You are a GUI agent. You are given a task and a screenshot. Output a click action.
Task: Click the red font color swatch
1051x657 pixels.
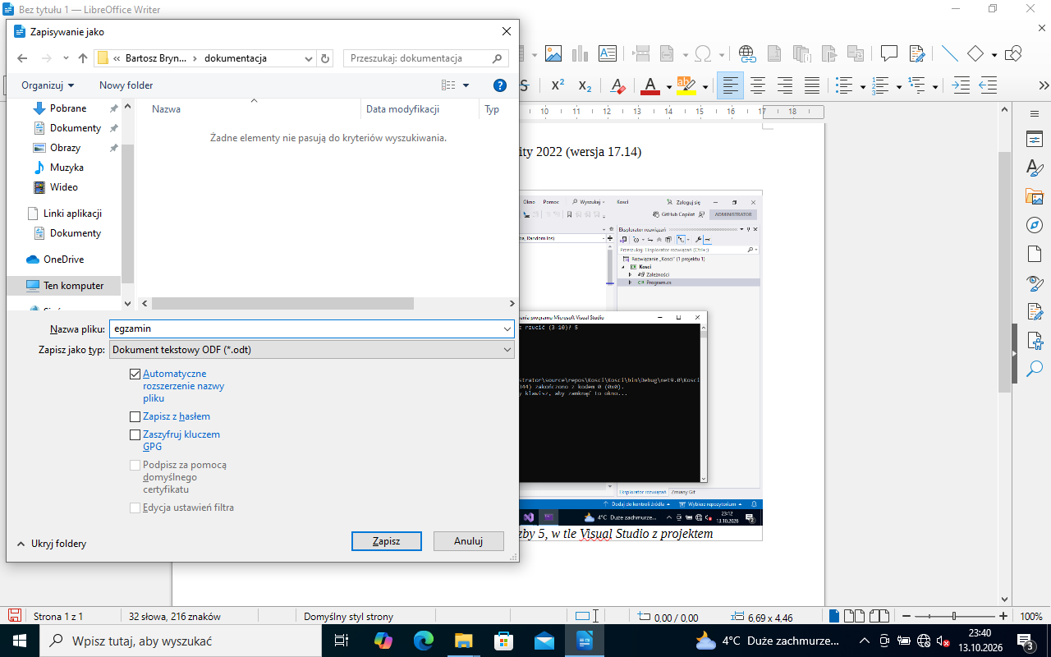650,85
